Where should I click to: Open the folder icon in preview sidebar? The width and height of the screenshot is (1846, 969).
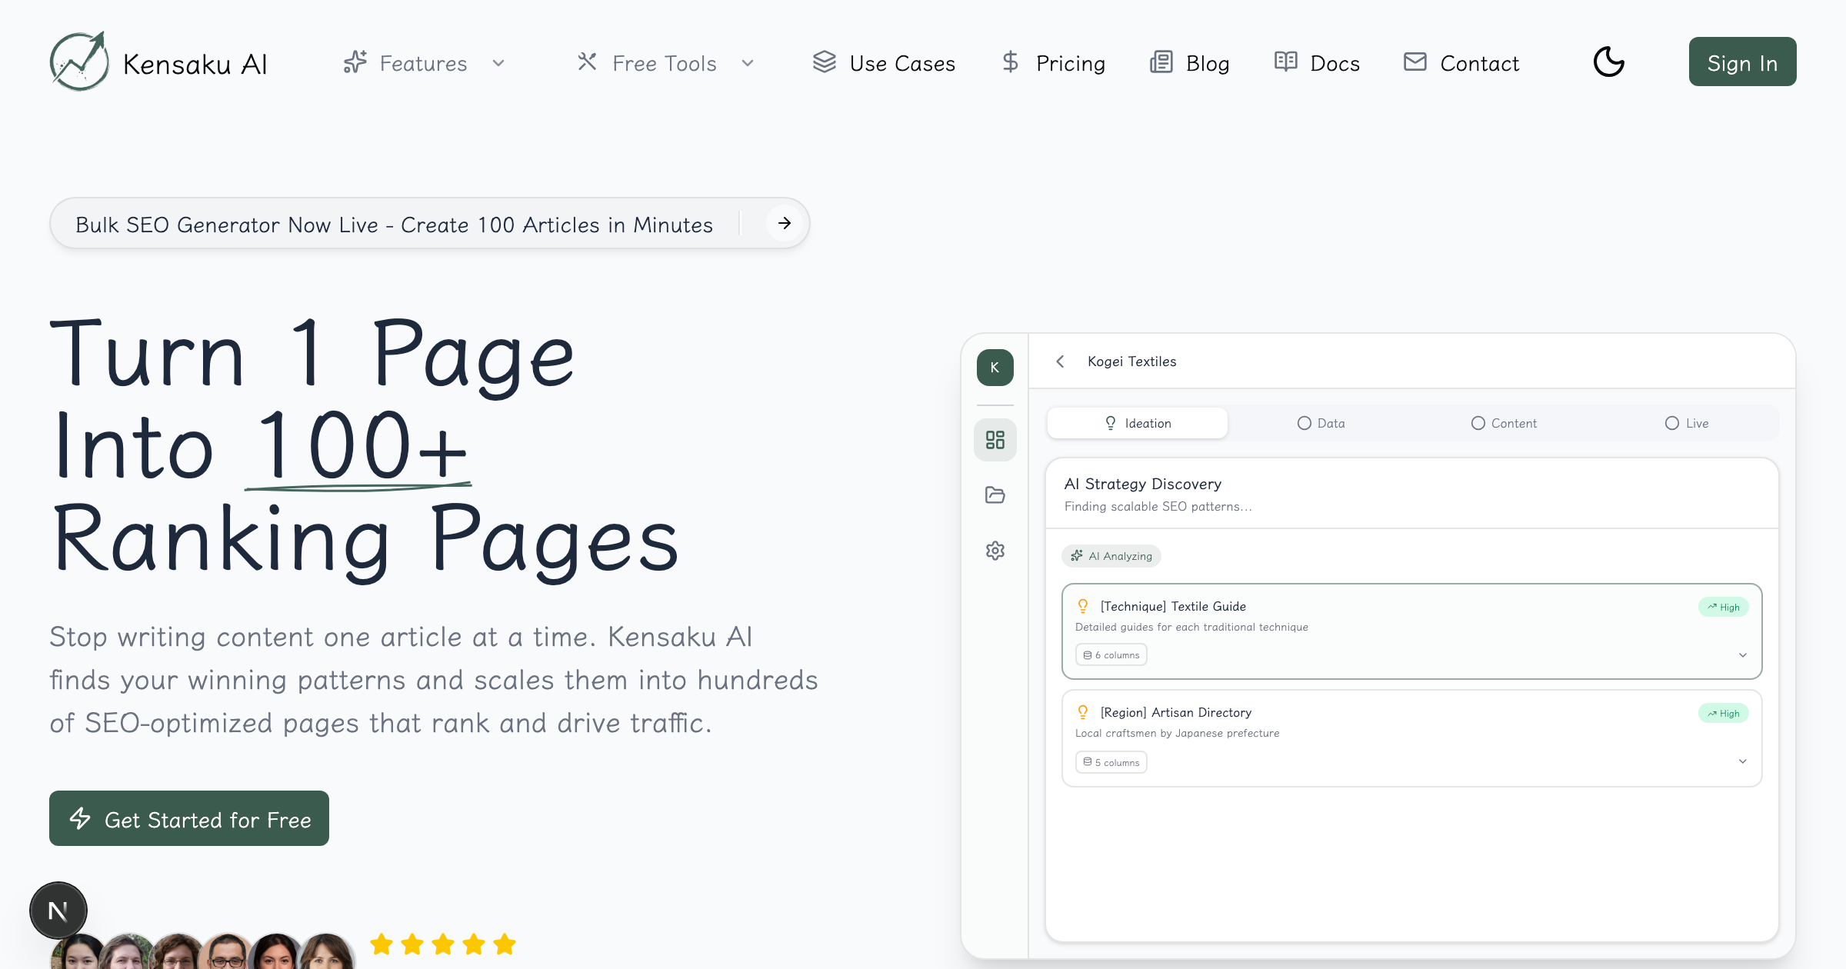[995, 495]
